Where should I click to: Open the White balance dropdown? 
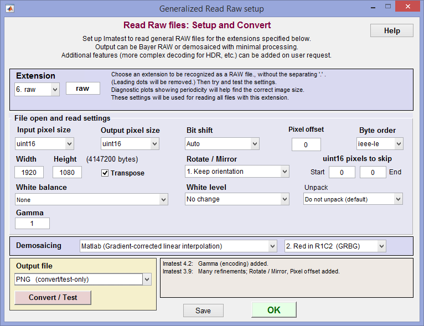(x=91, y=199)
